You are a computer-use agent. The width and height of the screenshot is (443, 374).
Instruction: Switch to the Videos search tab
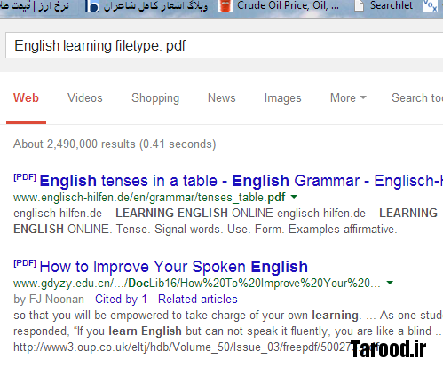[85, 97]
